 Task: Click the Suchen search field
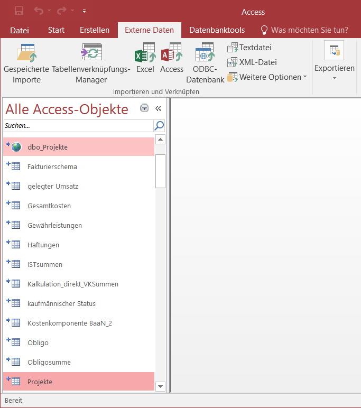click(79, 126)
